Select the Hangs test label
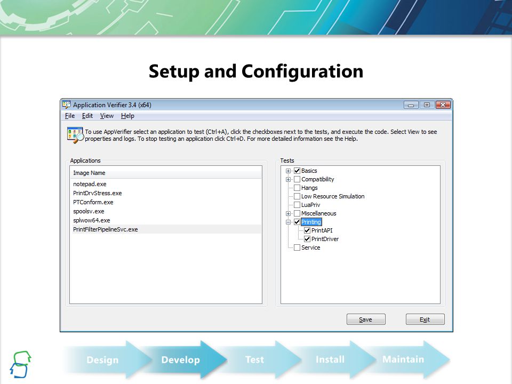The image size is (512, 384). click(309, 188)
